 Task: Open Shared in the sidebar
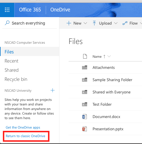11,70
